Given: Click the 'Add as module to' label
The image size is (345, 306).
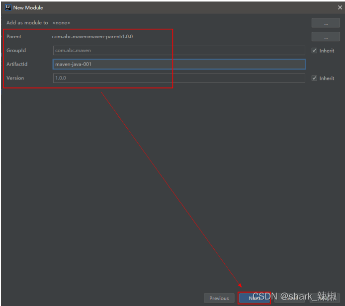Looking at the screenshot, I should (27, 23).
